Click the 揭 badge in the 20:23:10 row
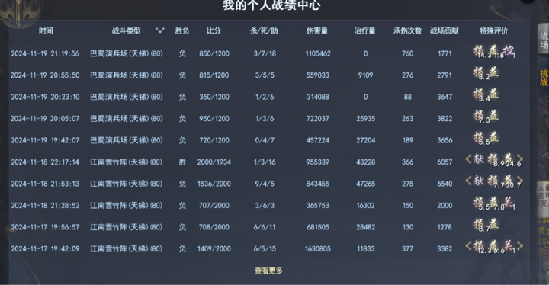Screen dimensions: 549x285 (478, 94)
